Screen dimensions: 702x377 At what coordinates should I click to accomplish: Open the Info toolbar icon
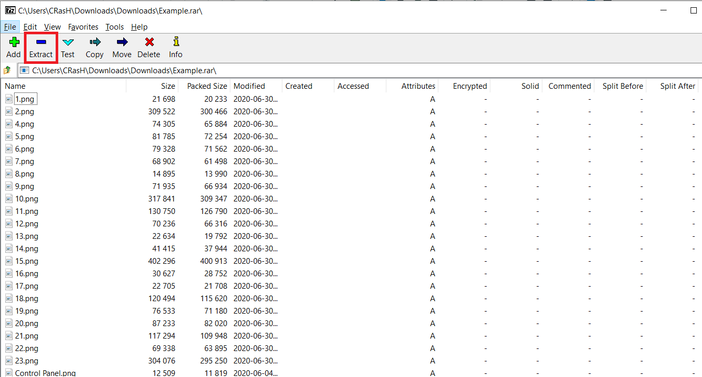pyautogui.click(x=176, y=47)
